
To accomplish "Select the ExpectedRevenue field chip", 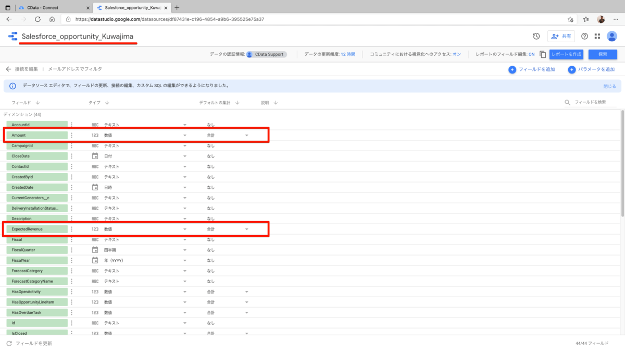I will coord(37,229).
